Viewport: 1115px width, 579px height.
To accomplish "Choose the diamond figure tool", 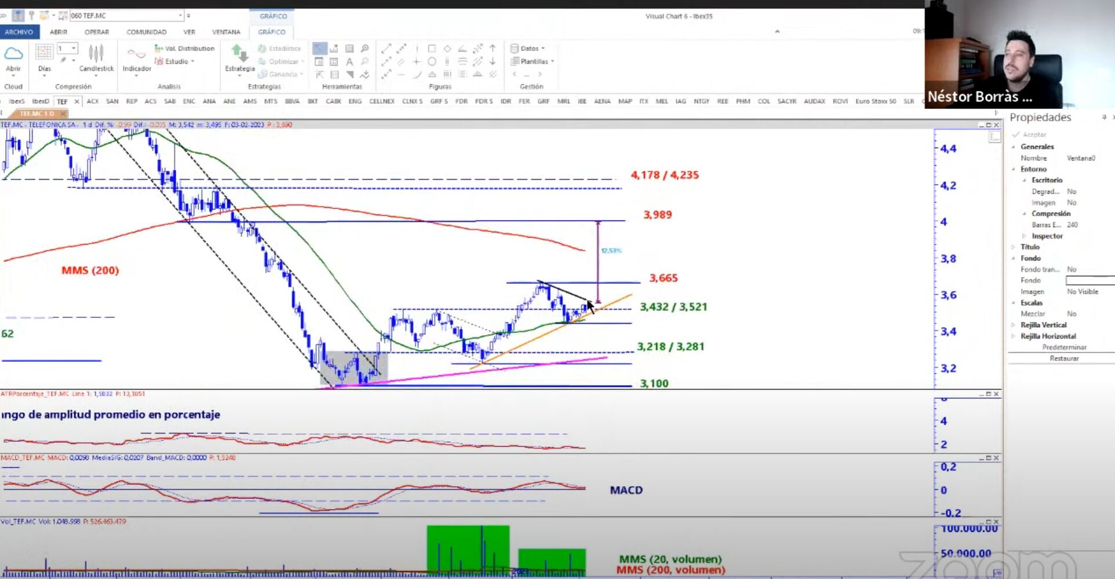I will pyautogui.click(x=447, y=49).
